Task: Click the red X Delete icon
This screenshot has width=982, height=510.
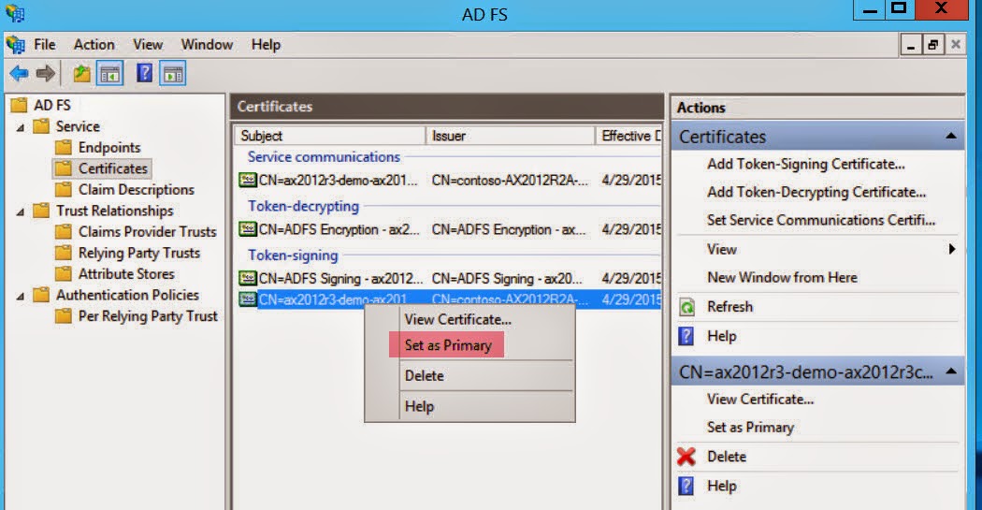Action: click(x=686, y=456)
